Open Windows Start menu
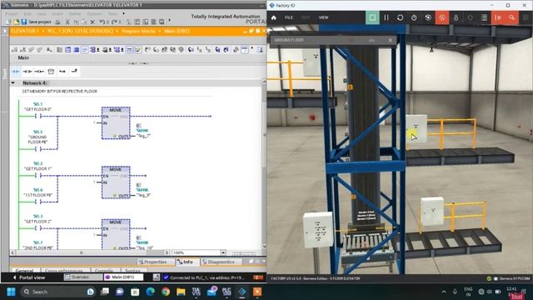Viewport: 533px width, 300px height. click(x=11, y=292)
